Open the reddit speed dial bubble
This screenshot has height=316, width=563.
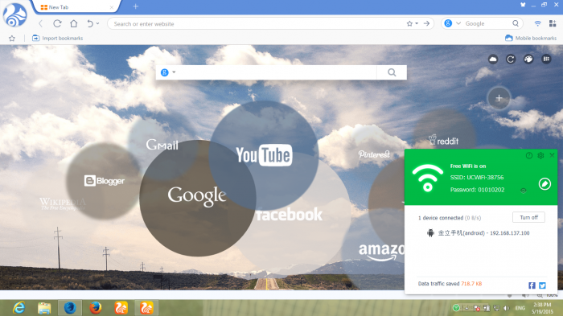click(444, 141)
